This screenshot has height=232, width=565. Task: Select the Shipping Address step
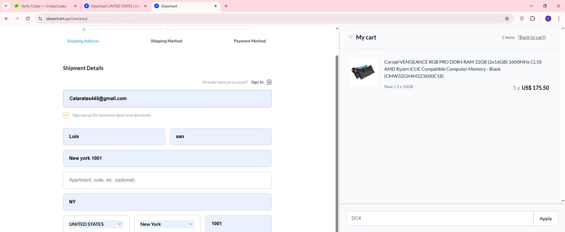click(83, 41)
